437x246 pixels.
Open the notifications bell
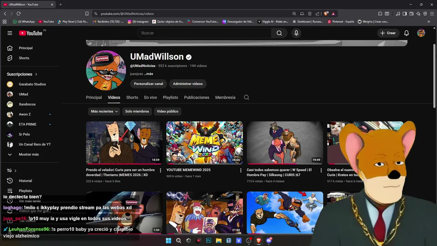coord(406,33)
